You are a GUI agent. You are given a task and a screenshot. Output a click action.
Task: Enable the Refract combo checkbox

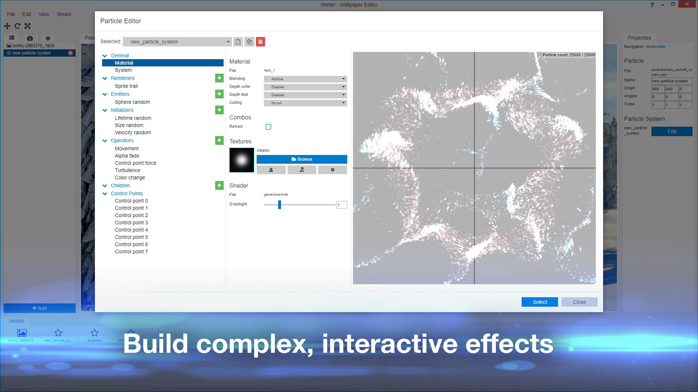click(x=268, y=127)
